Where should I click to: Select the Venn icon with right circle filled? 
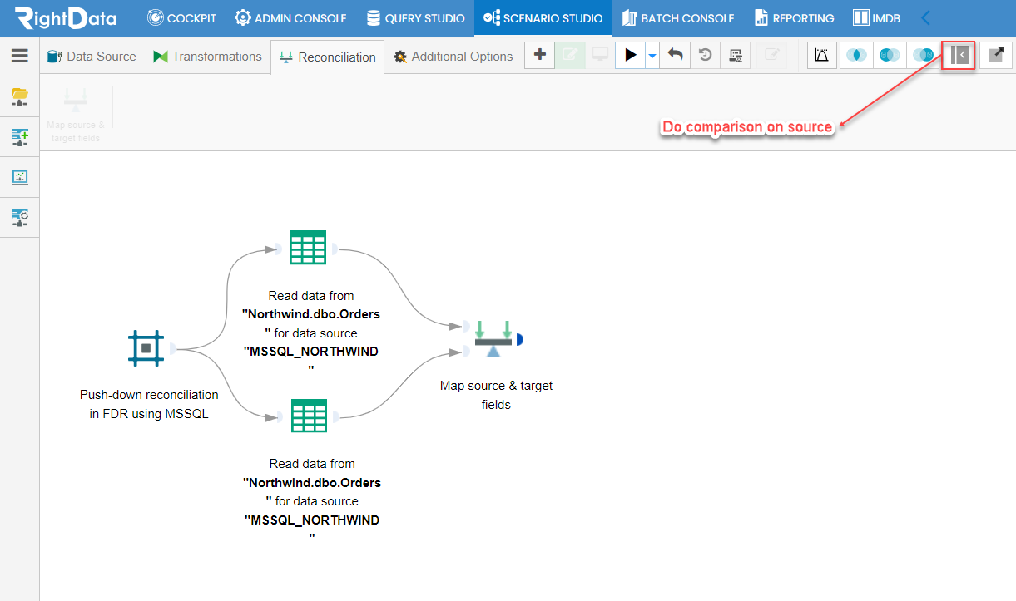click(923, 55)
